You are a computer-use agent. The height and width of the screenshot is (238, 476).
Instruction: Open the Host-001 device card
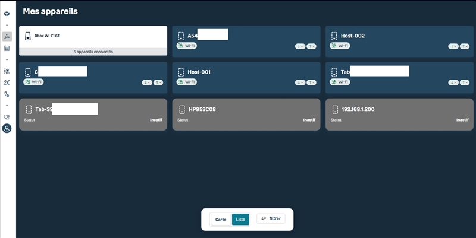tap(246, 78)
